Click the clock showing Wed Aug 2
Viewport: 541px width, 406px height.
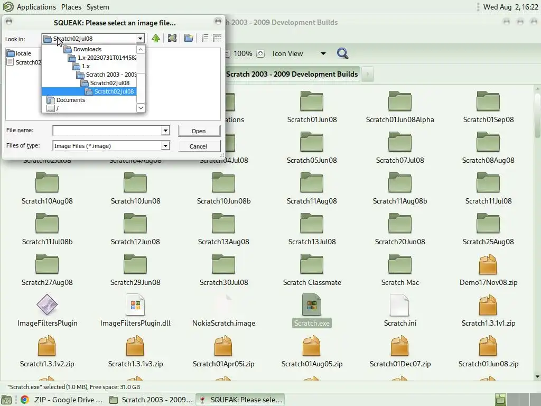510,7
